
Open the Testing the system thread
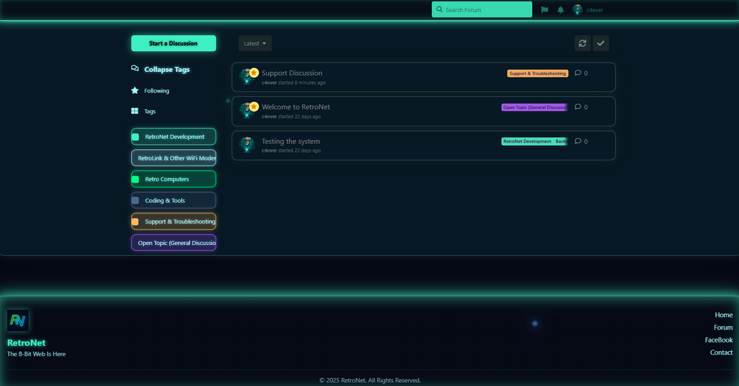[290, 141]
